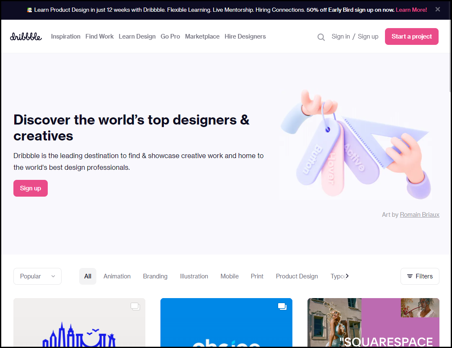This screenshot has width=452, height=348.
Task: Toggle the All category filter
Action: (x=88, y=276)
